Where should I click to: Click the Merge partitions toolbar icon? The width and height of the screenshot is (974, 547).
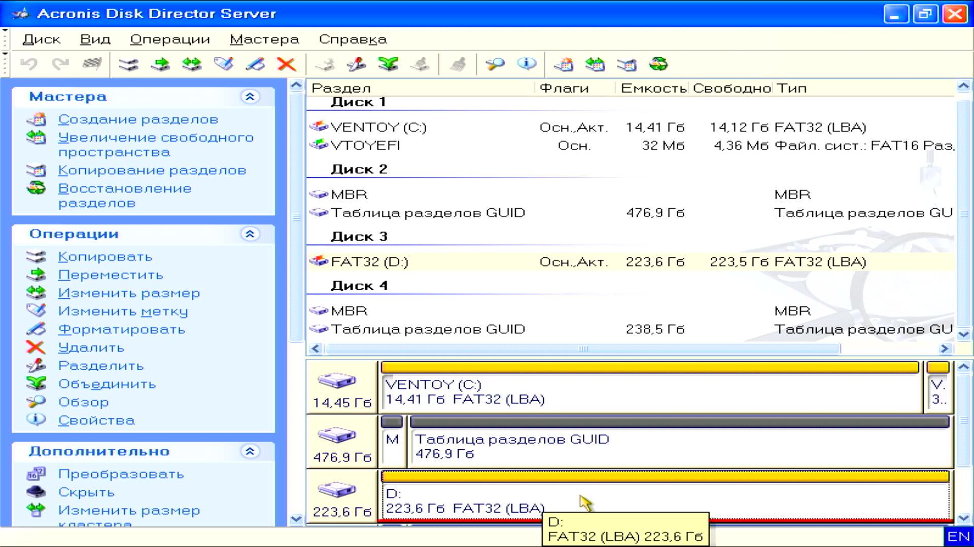point(388,64)
